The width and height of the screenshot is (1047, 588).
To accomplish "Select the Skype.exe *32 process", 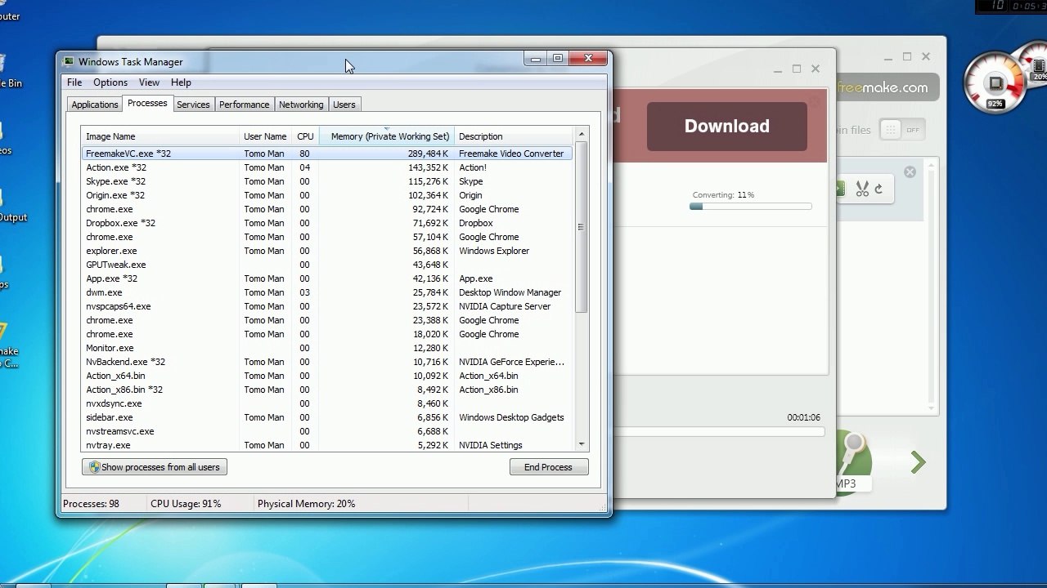I will click(x=327, y=181).
